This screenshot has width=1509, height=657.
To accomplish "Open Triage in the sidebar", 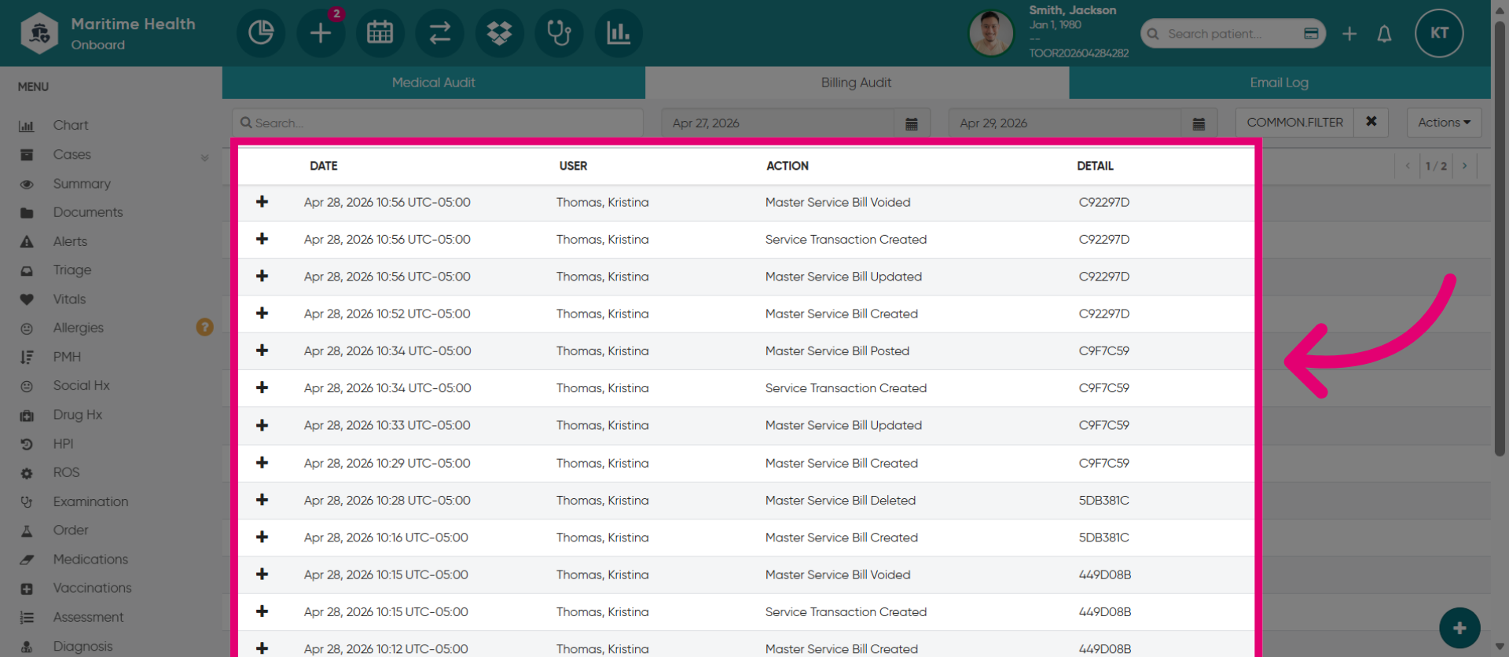I will 72,270.
